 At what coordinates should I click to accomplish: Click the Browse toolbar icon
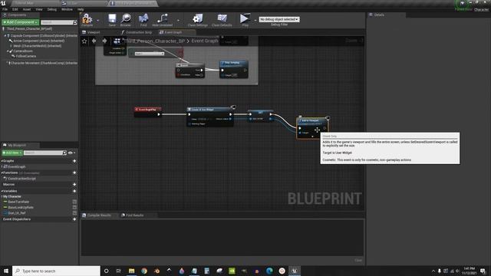(126, 20)
